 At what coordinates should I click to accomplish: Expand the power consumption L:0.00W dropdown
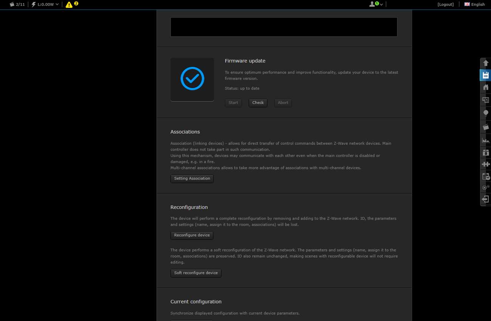pos(45,5)
